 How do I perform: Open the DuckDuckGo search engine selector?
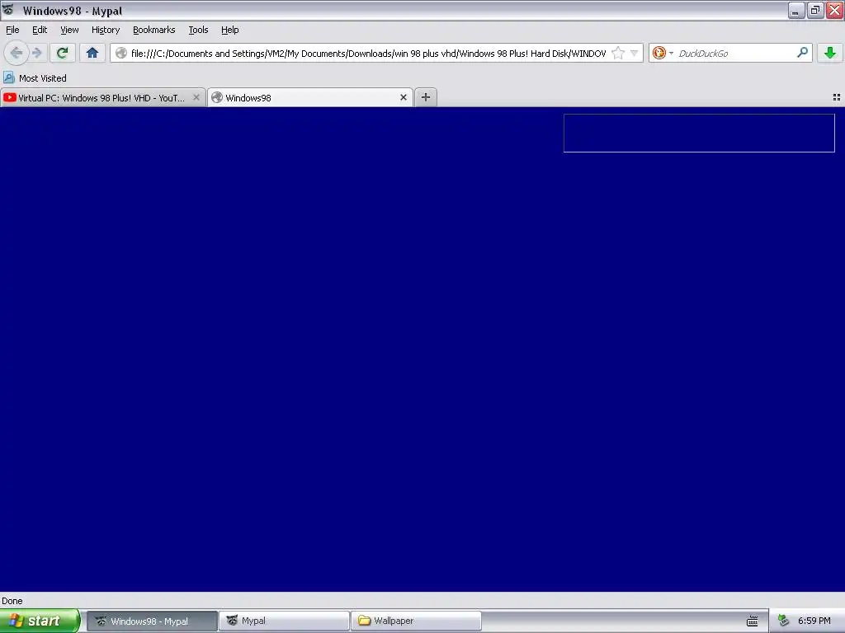663,53
